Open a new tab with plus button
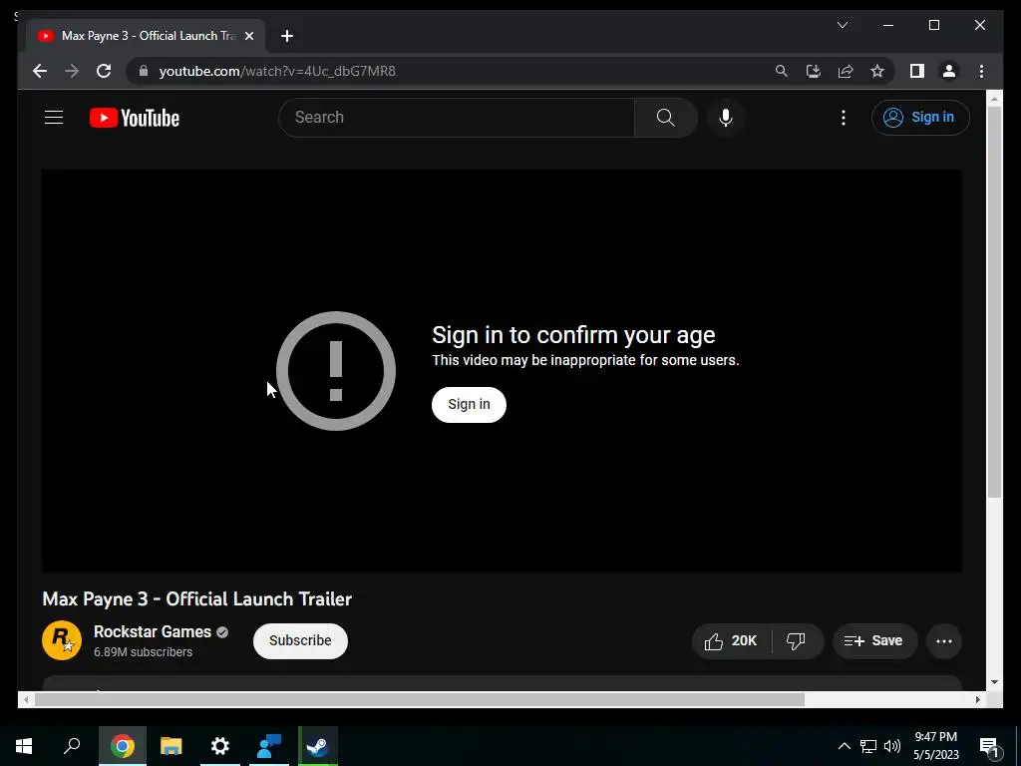 (287, 36)
